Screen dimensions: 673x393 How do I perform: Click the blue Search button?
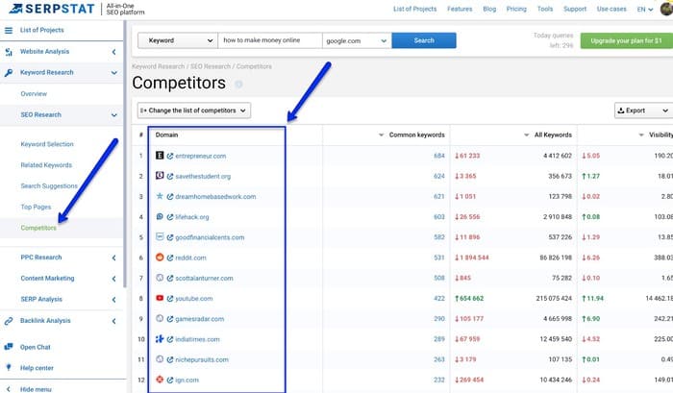coord(424,40)
